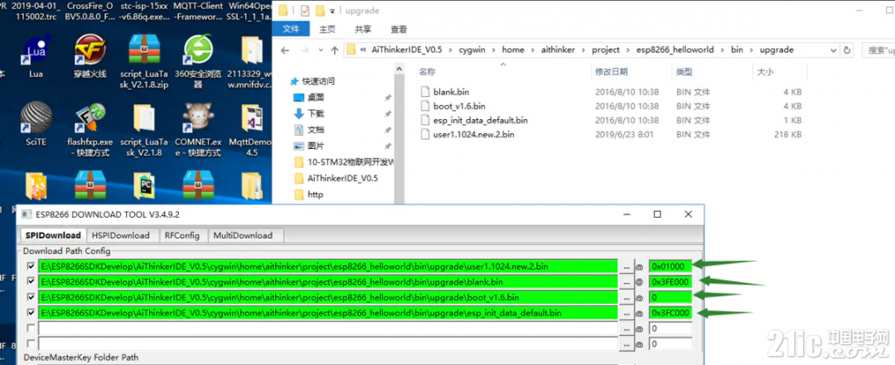The width and height of the screenshot is (895, 365).
Task: Click the project breadcrumb segment
Action: (606, 50)
